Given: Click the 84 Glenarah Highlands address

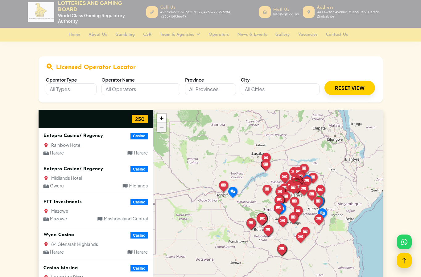Looking at the screenshot, I should click(x=75, y=244).
